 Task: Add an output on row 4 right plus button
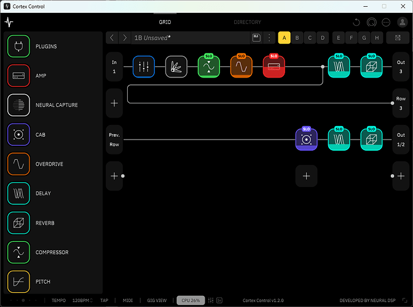click(x=401, y=176)
